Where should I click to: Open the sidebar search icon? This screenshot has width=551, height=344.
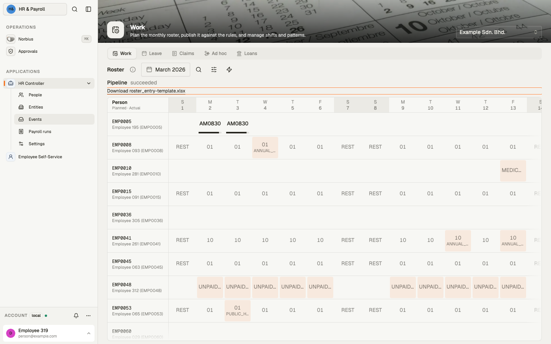75,9
